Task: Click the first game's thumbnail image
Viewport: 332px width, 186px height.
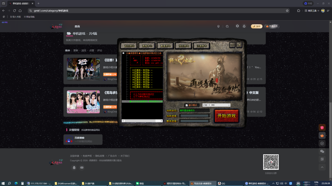Action: [83, 69]
